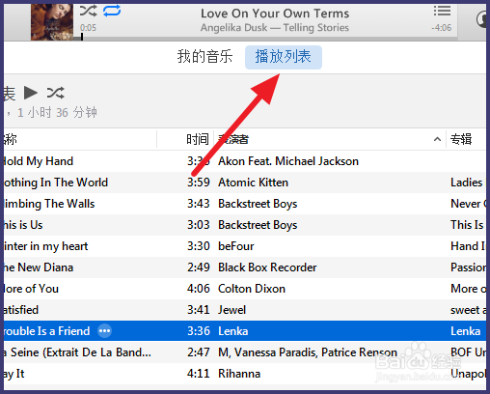Click the BOF album cell
The width and height of the screenshot is (490, 394).
point(468,352)
